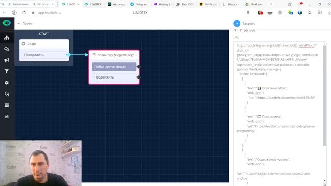Go back to Проект
331x186 pixels.
(x=25, y=24)
